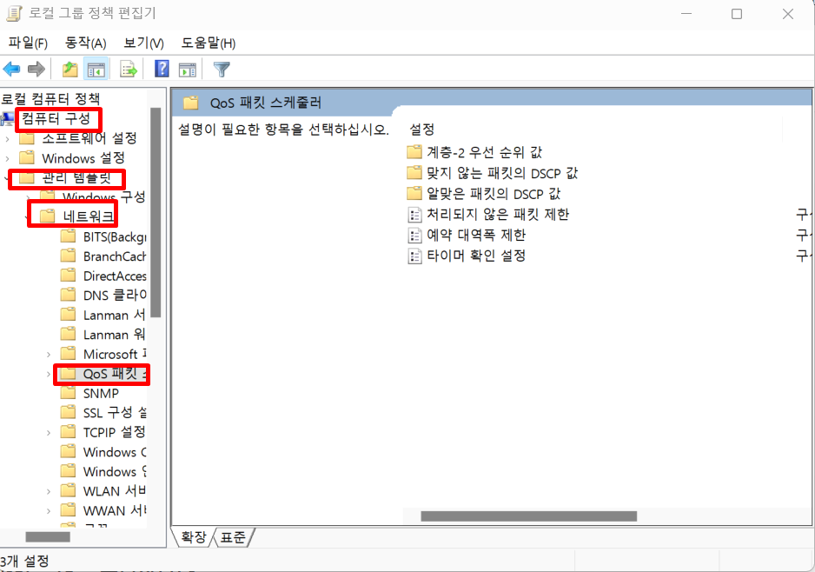Select 소프트웨어 설정 tree folder
This screenshot has height=572, width=815.
click(x=89, y=138)
